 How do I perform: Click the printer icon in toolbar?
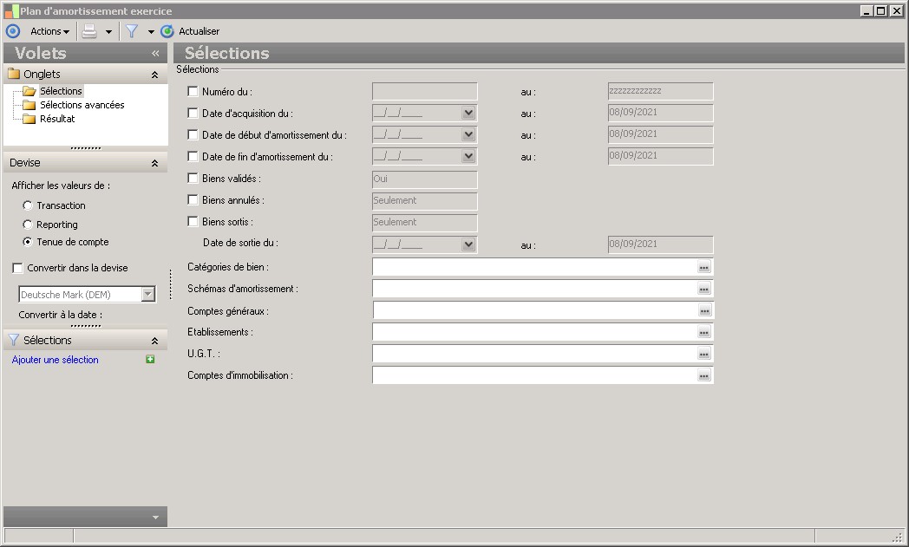pyautogui.click(x=89, y=31)
